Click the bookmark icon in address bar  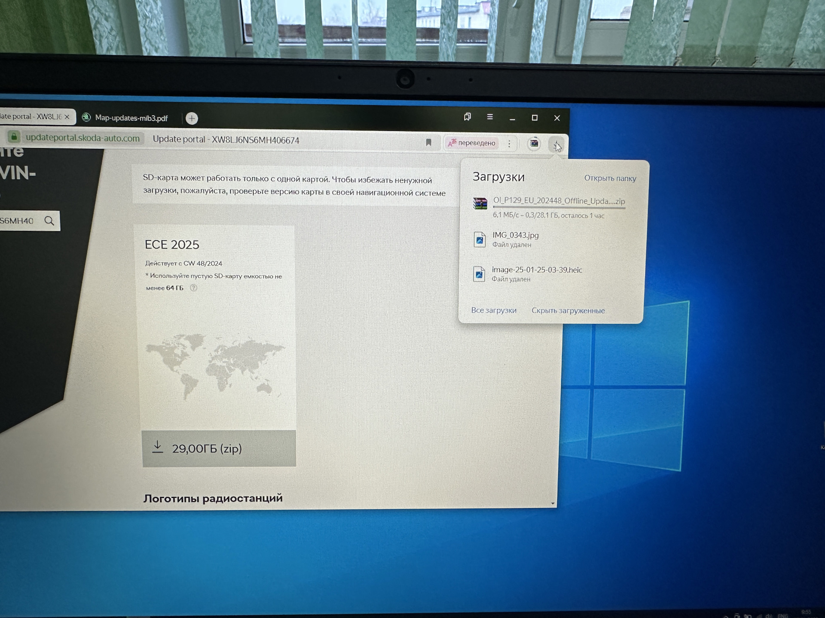tap(428, 142)
